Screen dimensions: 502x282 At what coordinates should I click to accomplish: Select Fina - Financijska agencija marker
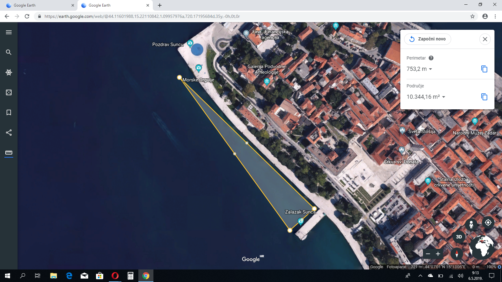click(246, 33)
